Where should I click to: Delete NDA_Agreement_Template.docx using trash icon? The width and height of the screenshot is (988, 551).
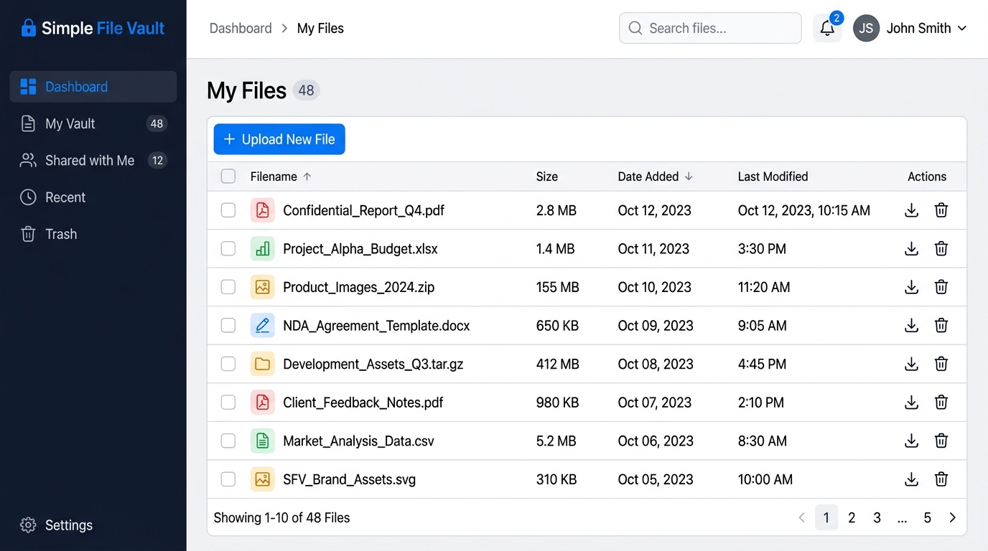pos(941,326)
